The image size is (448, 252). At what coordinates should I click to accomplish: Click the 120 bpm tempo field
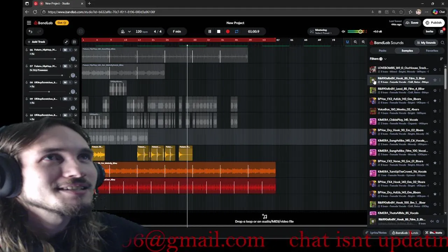[142, 31]
